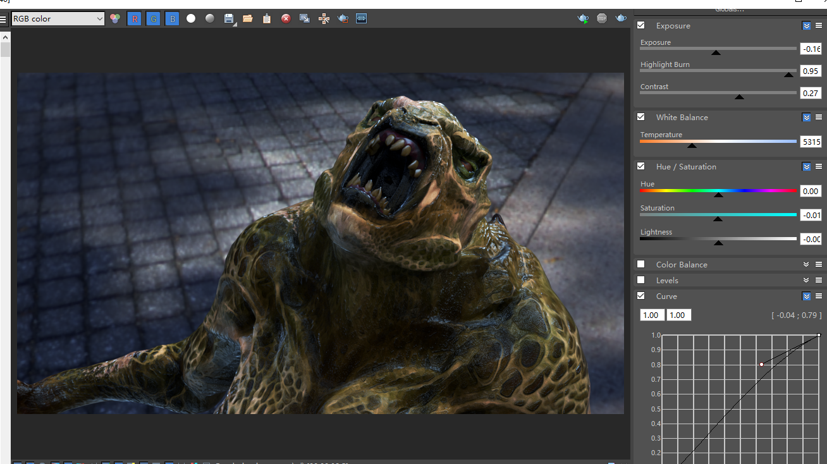Open the RGB color channel dropdown
The width and height of the screenshot is (827, 464).
click(x=58, y=19)
